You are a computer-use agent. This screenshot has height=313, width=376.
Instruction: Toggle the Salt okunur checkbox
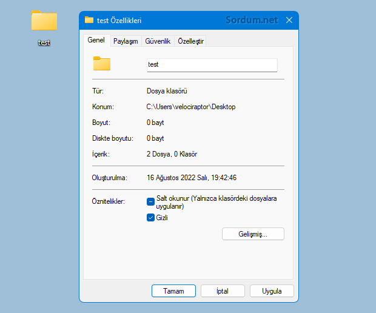click(150, 201)
